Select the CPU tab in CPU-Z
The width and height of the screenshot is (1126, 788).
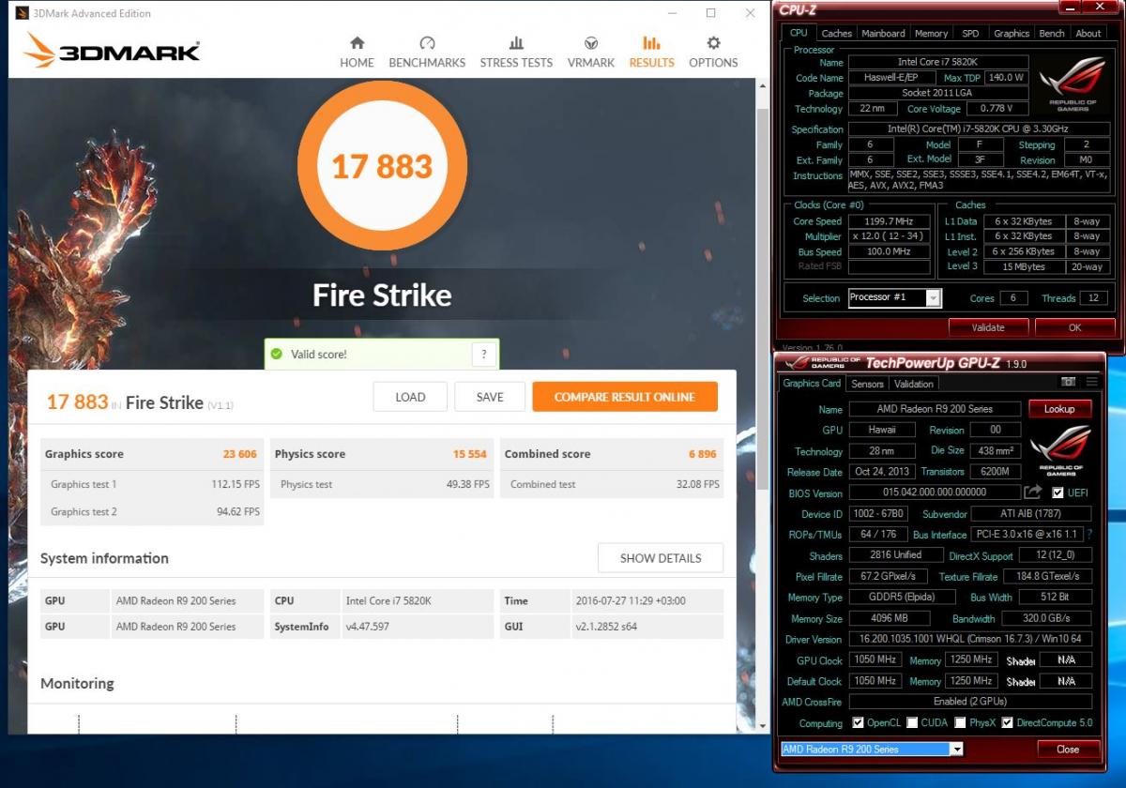pyautogui.click(x=799, y=33)
